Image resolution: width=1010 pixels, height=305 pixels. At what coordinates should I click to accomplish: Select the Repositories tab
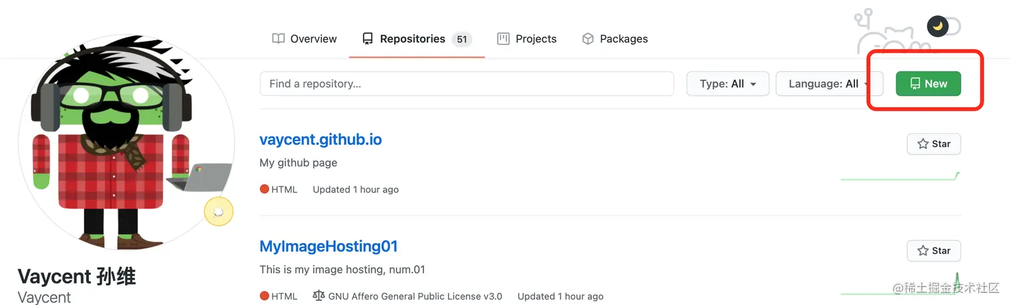pos(411,39)
